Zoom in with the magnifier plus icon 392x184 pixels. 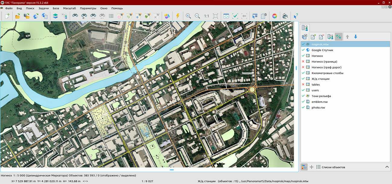click(x=188, y=16)
